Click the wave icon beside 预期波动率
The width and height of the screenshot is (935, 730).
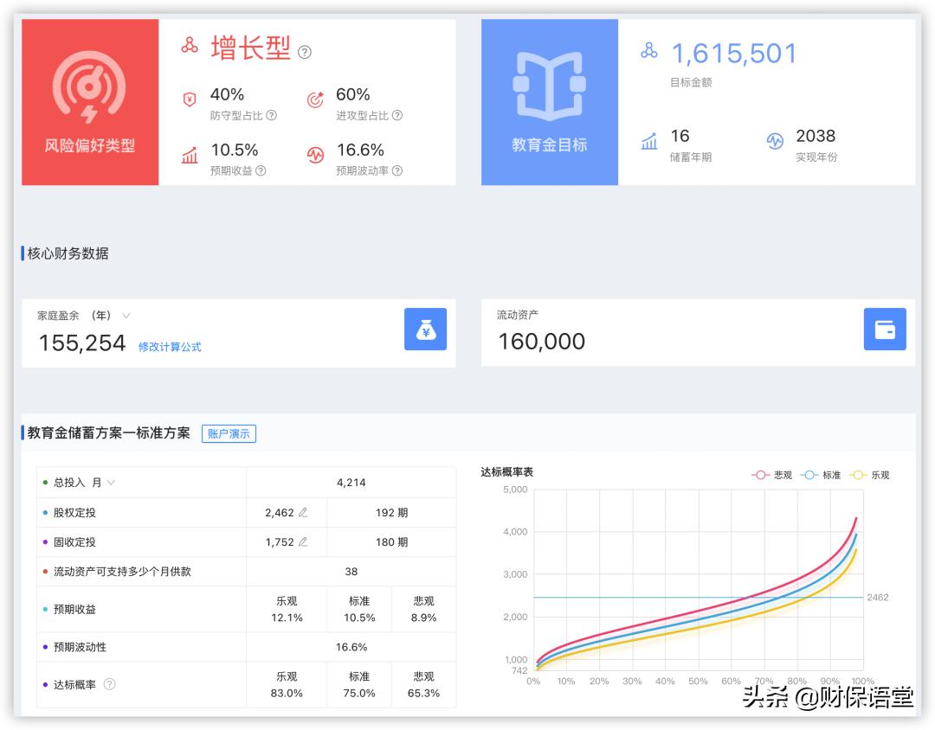coord(313,156)
